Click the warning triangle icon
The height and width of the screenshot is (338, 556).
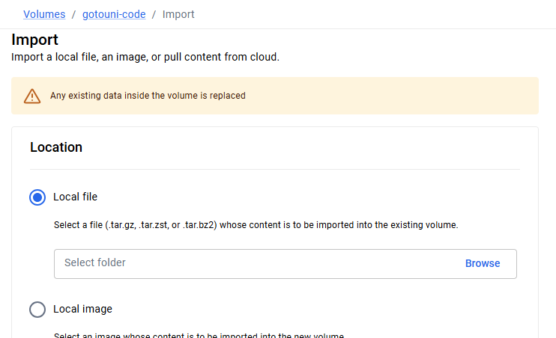[32, 96]
